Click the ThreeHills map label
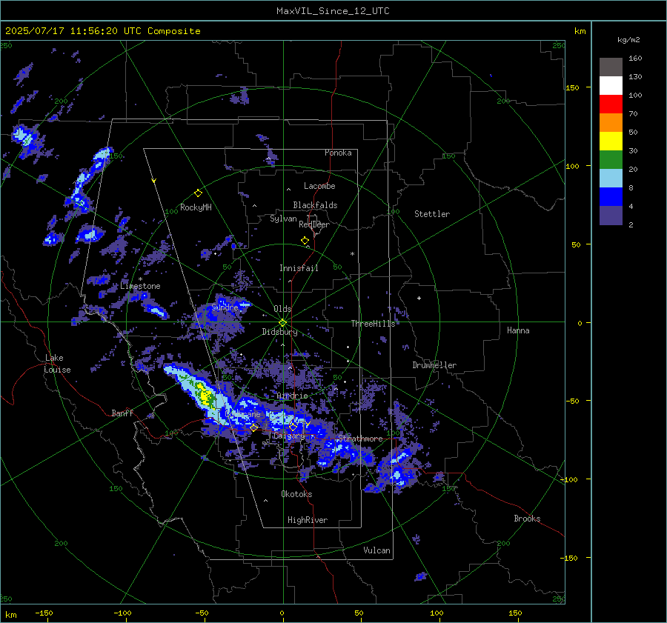 pos(373,324)
